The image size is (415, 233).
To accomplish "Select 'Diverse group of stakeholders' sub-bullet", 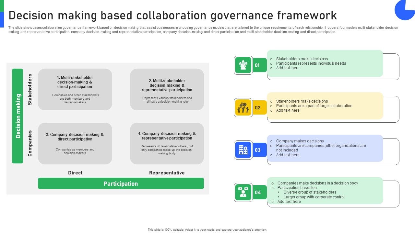I will click(310, 192).
